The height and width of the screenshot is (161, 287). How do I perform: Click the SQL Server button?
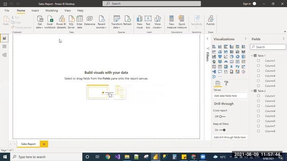[71, 22]
